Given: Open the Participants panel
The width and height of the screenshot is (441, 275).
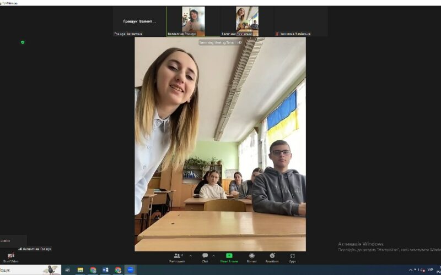Looking at the screenshot, I should [178, 256].
